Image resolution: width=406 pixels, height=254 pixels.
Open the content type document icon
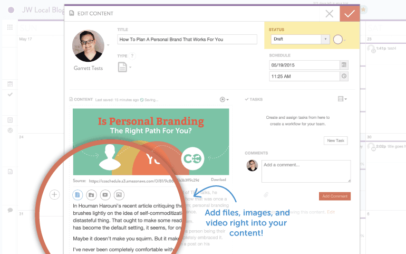click(122, 67)
